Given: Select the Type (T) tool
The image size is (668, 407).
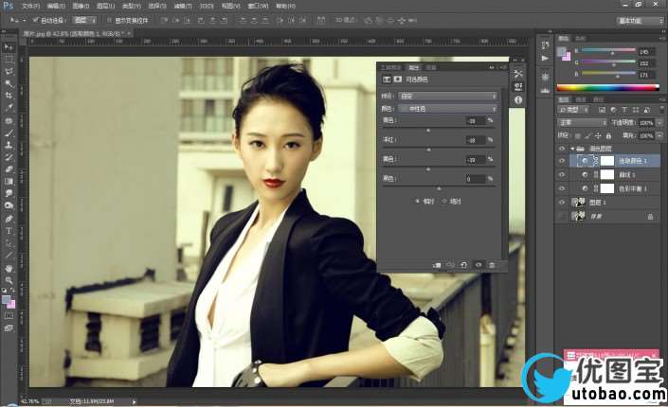Looking at the screenshot, I should (x=9, y=230).
